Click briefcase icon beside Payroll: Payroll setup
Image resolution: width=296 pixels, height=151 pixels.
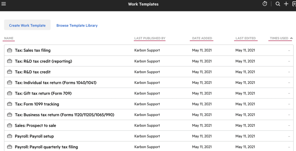10,136
